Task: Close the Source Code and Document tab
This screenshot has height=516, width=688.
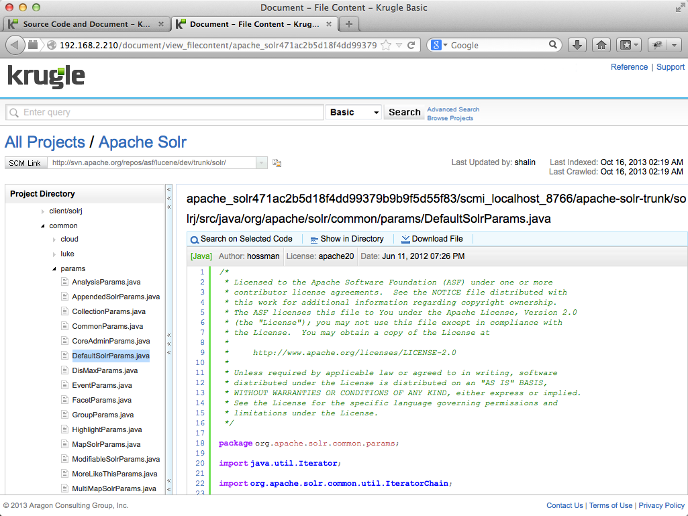Action: pos(161,24)
